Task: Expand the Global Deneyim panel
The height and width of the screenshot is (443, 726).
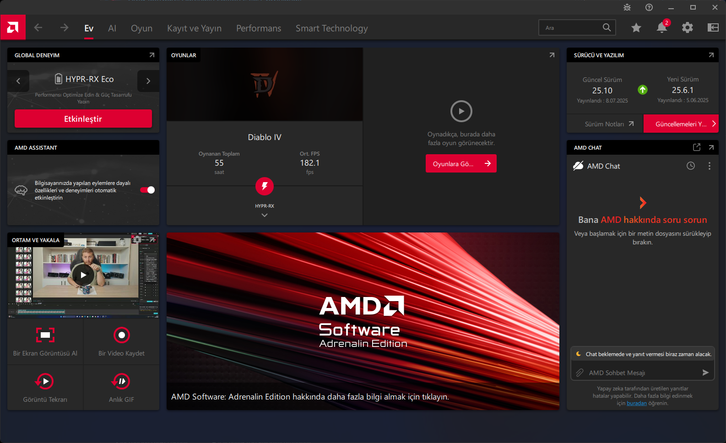Action: click(x=152, y=55)
